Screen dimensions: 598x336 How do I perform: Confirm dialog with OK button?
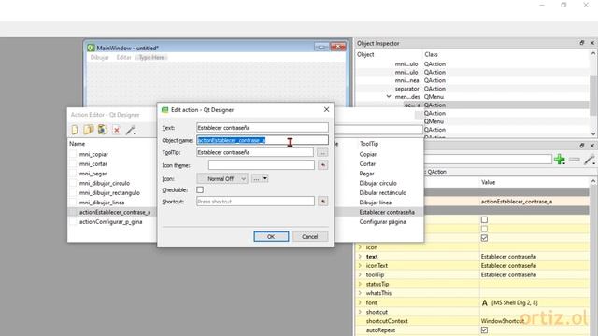[x=271, y=236]
